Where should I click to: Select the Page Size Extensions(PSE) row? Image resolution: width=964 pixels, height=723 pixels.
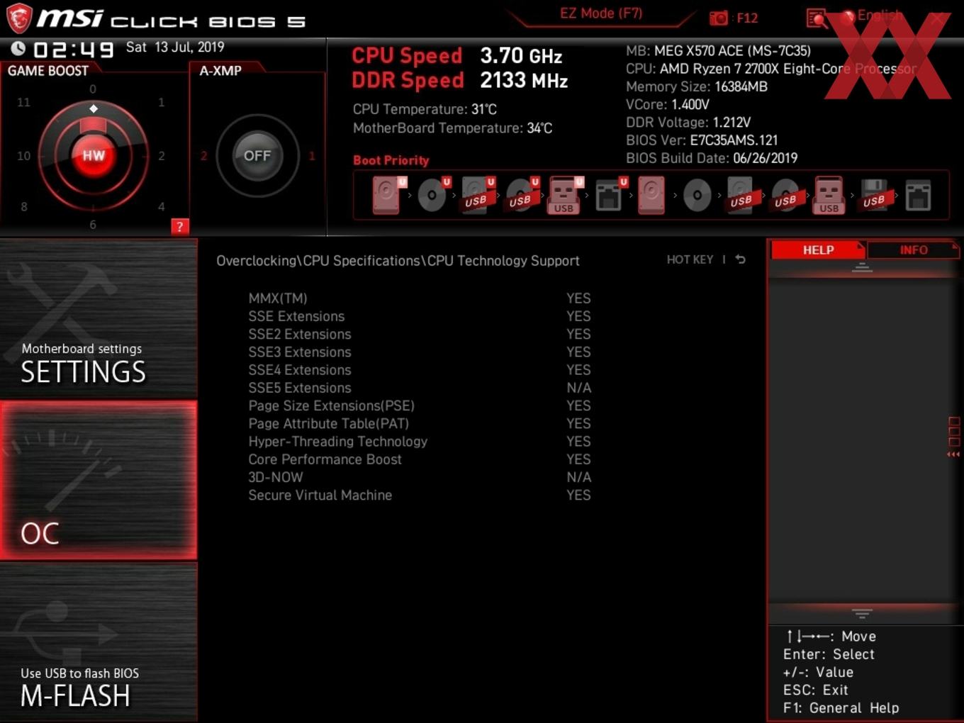coord(420,405)
